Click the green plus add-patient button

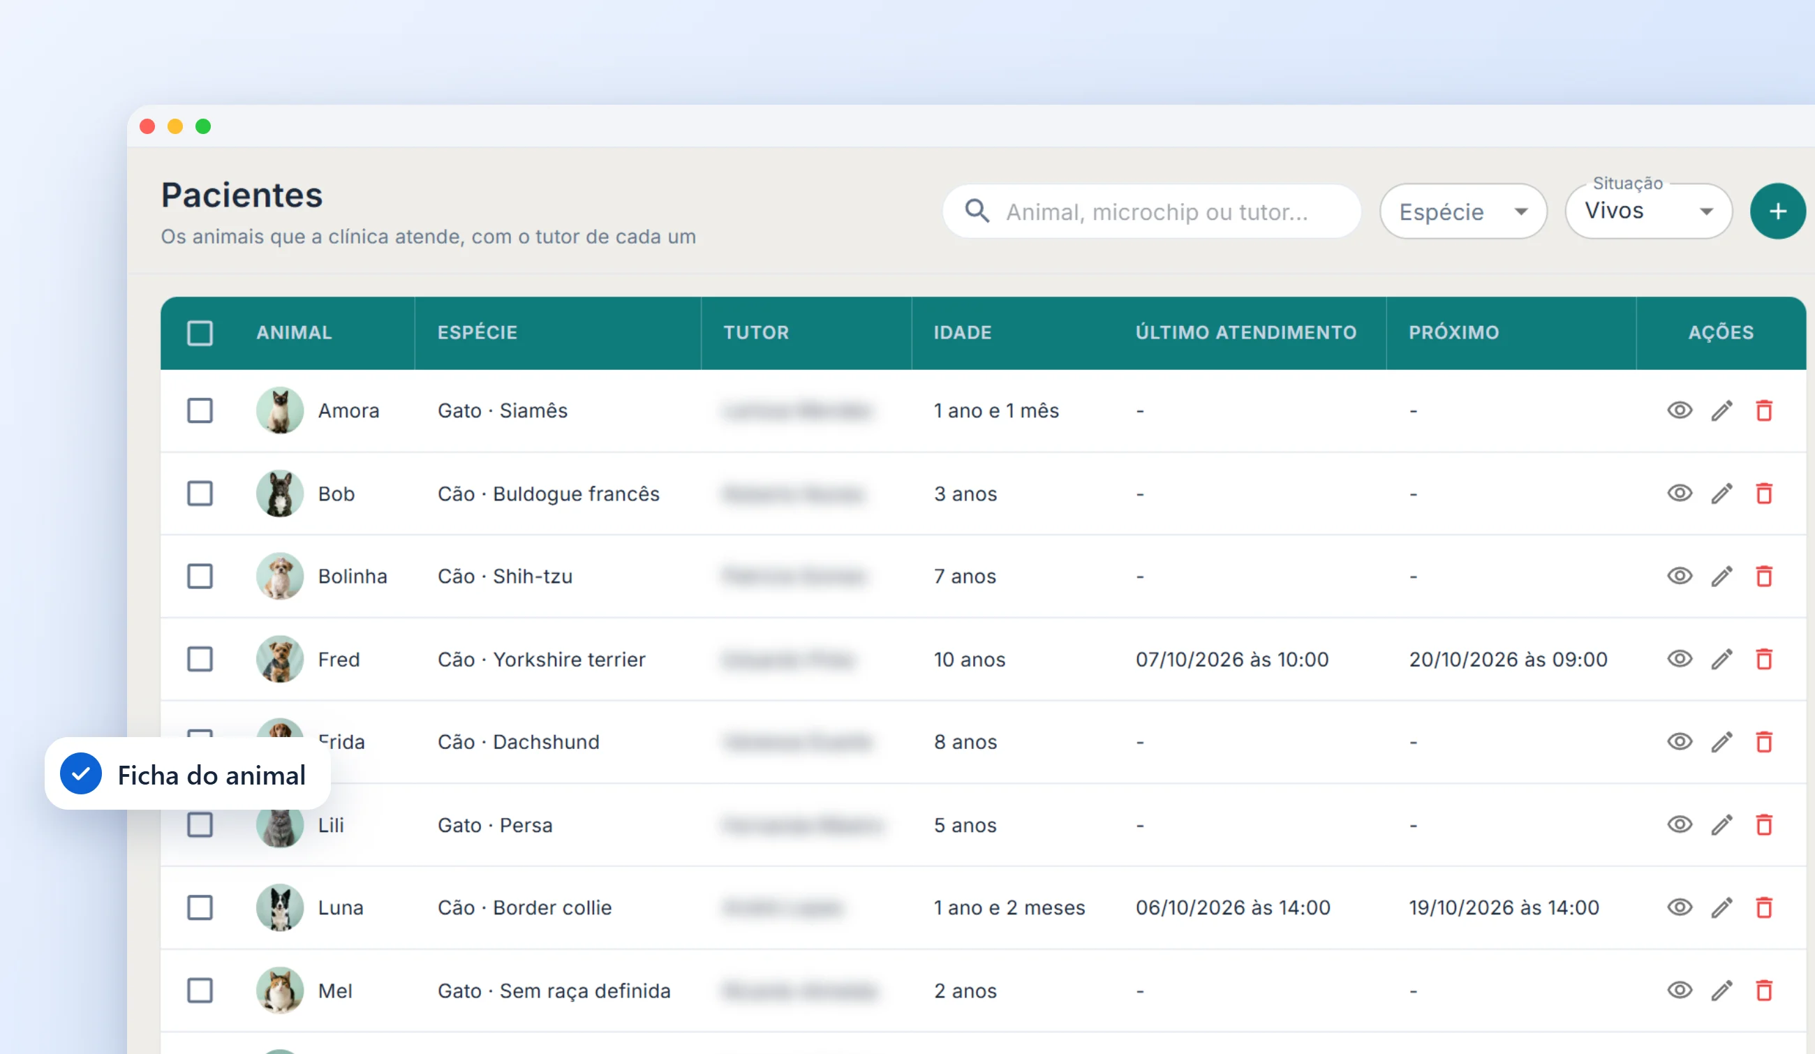coord(1777,211)
